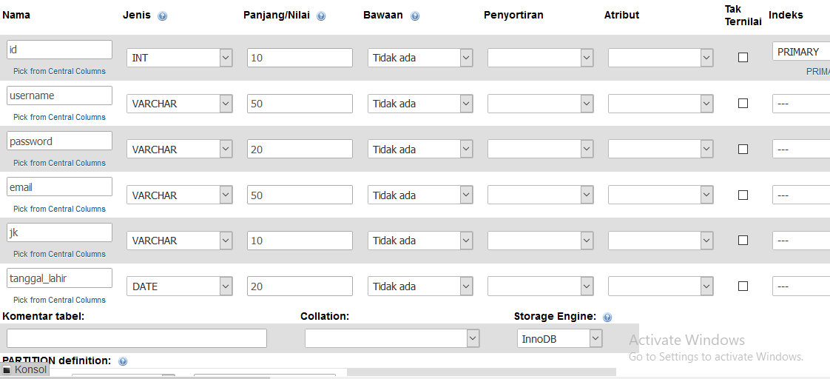Open the Atribut dropdown for the jk row
The image size is (830, 379).
click(661, 241)
